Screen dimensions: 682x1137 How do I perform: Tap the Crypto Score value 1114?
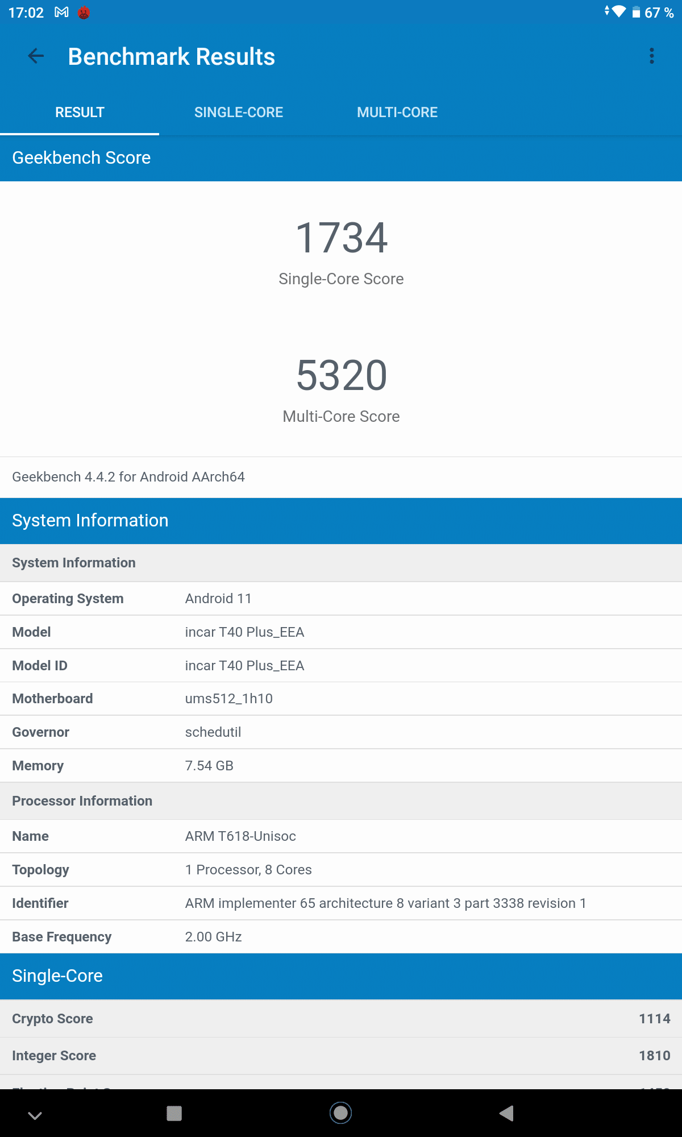pyautogui.click(x=655, y=1019)
